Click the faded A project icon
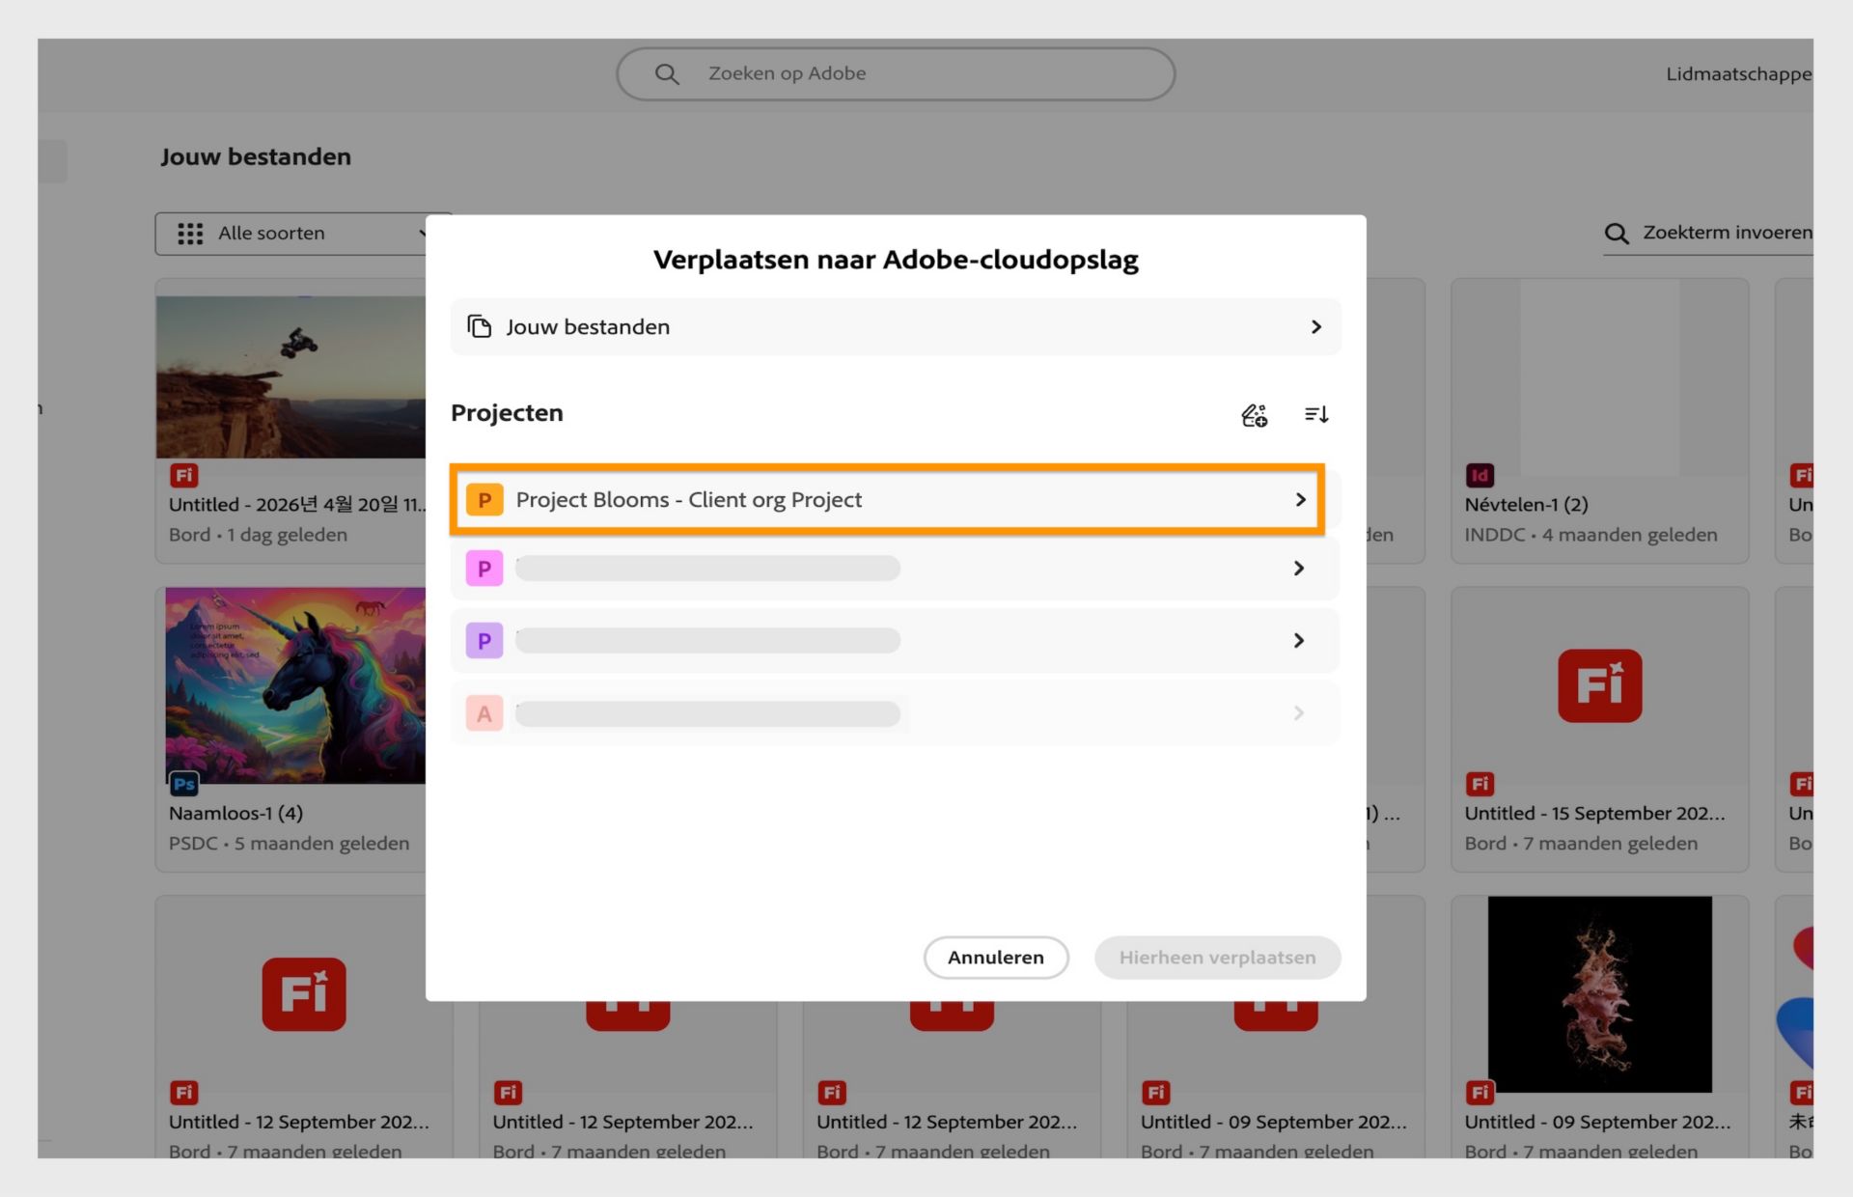This screenshot has height=1197, width=1853. [x=484, y=713]
